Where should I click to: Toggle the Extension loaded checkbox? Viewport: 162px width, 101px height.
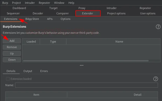8,79
